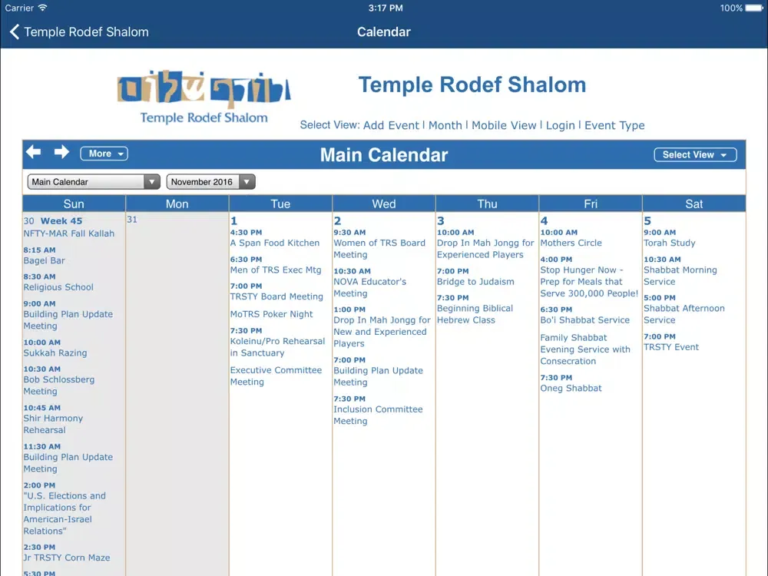The image size is (768, 576).
Task: Open Drop In Mah Jongg Experienced Players
Action: [485, 249]
